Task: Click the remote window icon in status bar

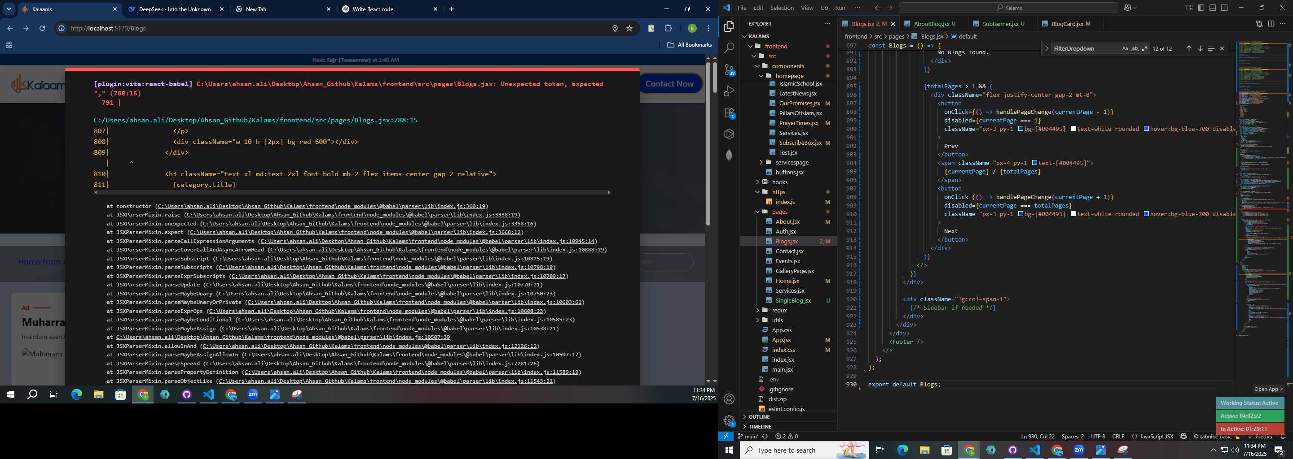Action: point(726,437)
